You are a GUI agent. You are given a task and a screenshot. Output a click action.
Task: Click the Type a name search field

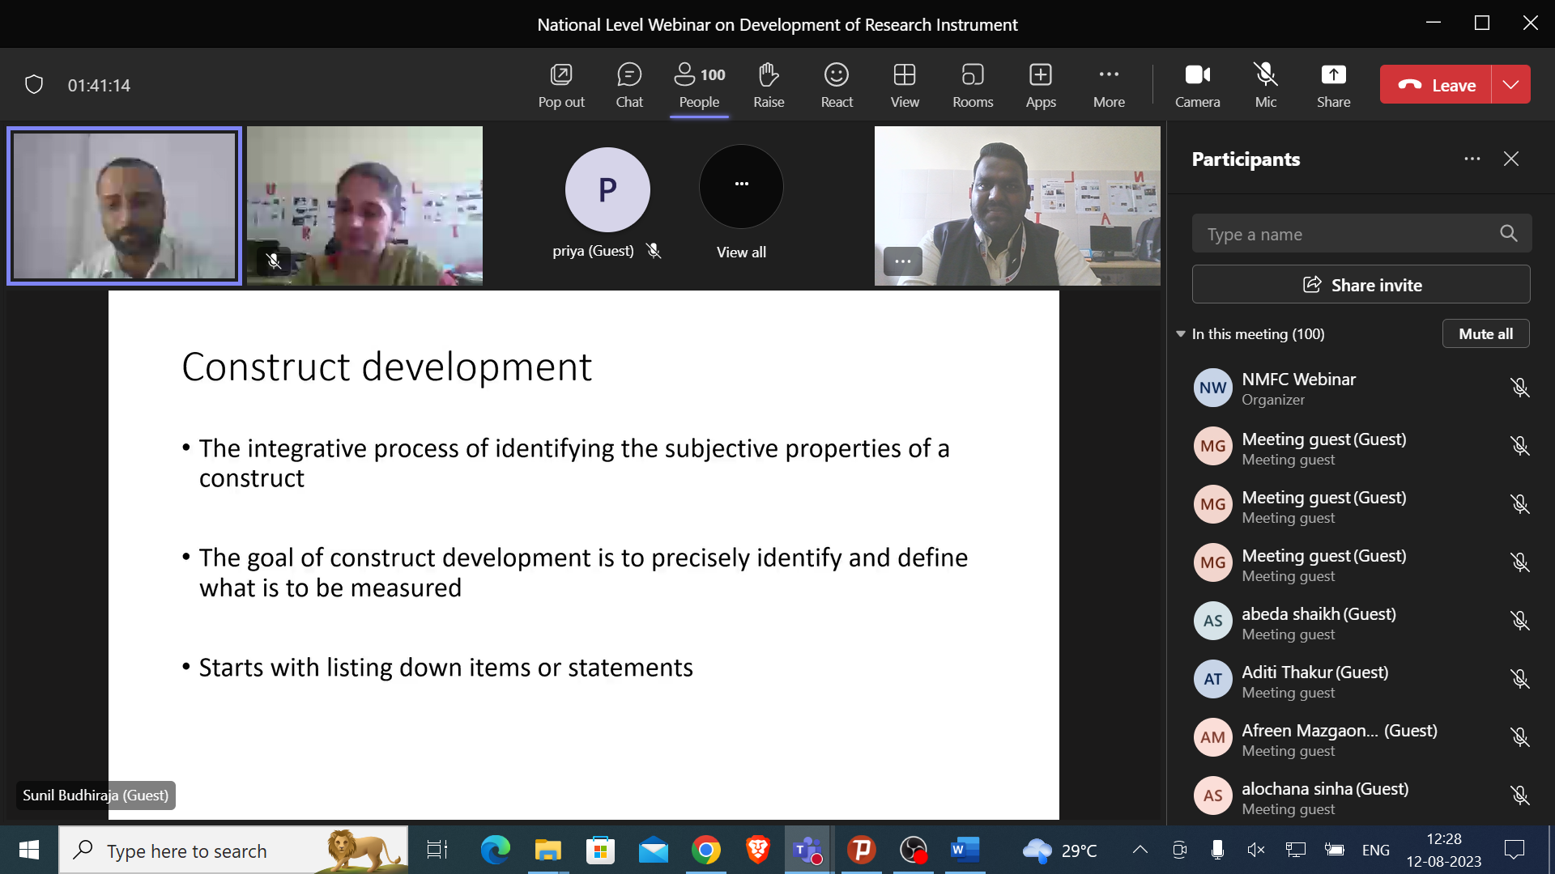point(1348,235)
